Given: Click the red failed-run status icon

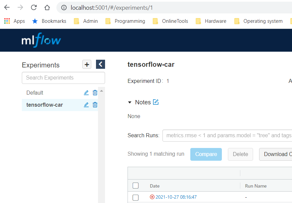Looking at the screenshot, I should point(152,197).
